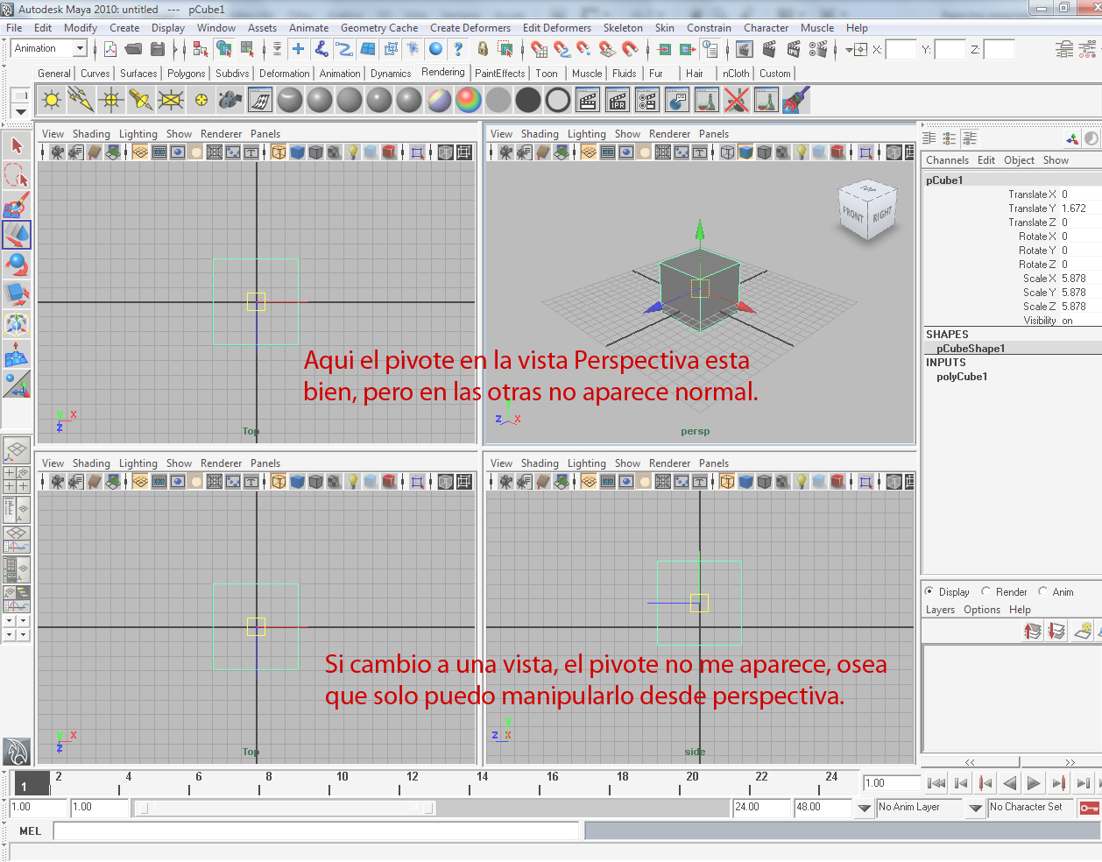Screen dimensions: 1102x862
Task: Create a directional light from shelf
Action: [x=81, y=100]
